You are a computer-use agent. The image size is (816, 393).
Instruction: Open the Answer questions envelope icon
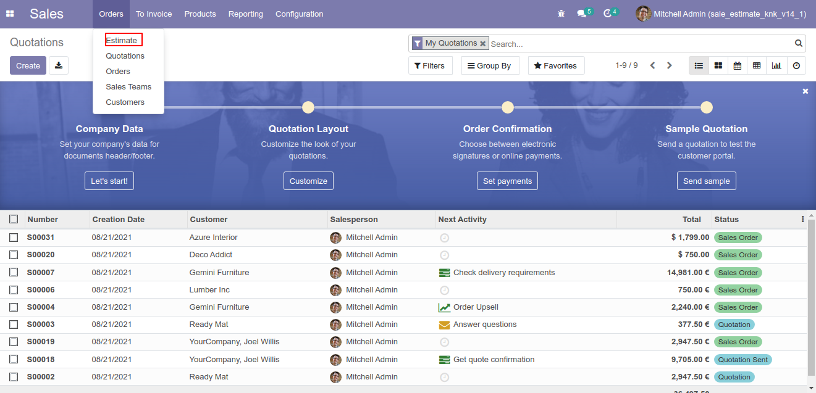coord(444,325)
